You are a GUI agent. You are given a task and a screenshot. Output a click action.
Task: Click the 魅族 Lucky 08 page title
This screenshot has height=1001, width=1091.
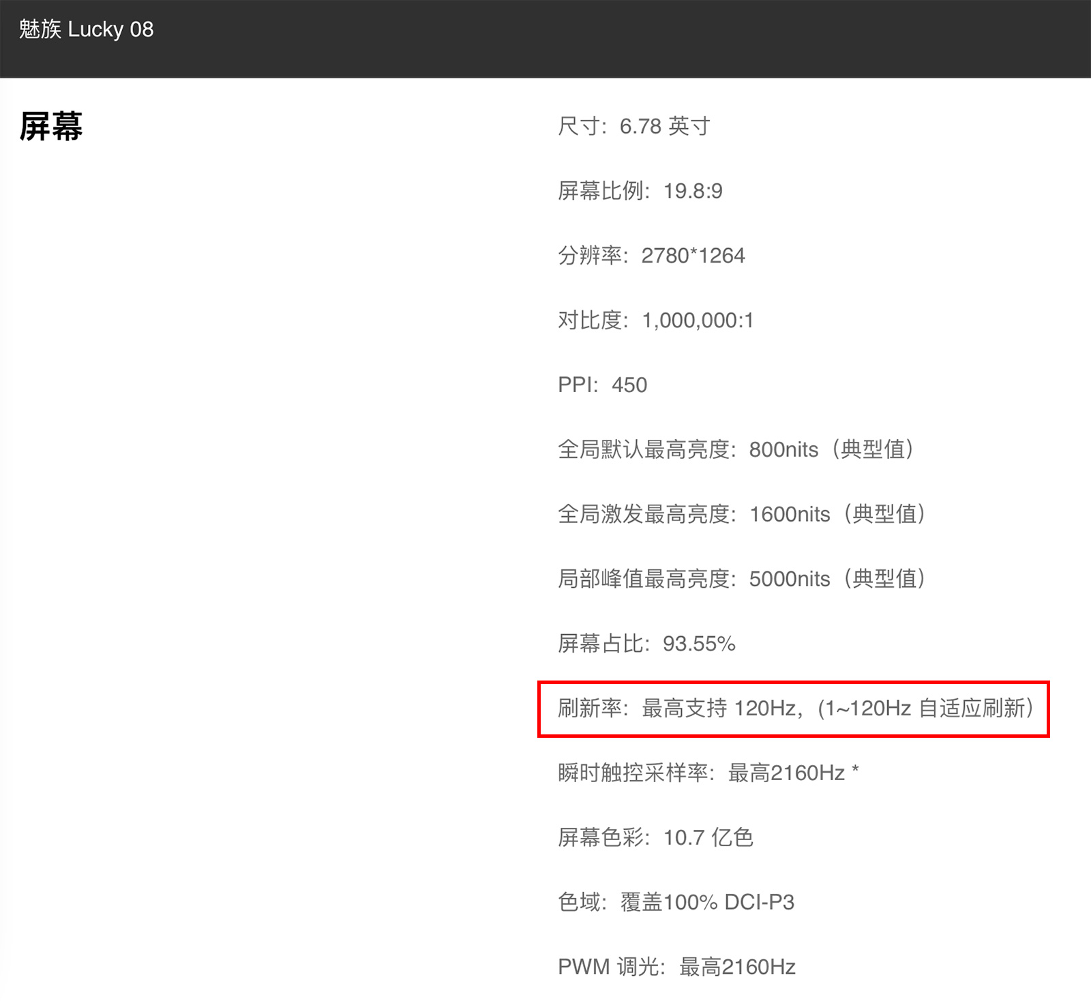coord(86,29)
